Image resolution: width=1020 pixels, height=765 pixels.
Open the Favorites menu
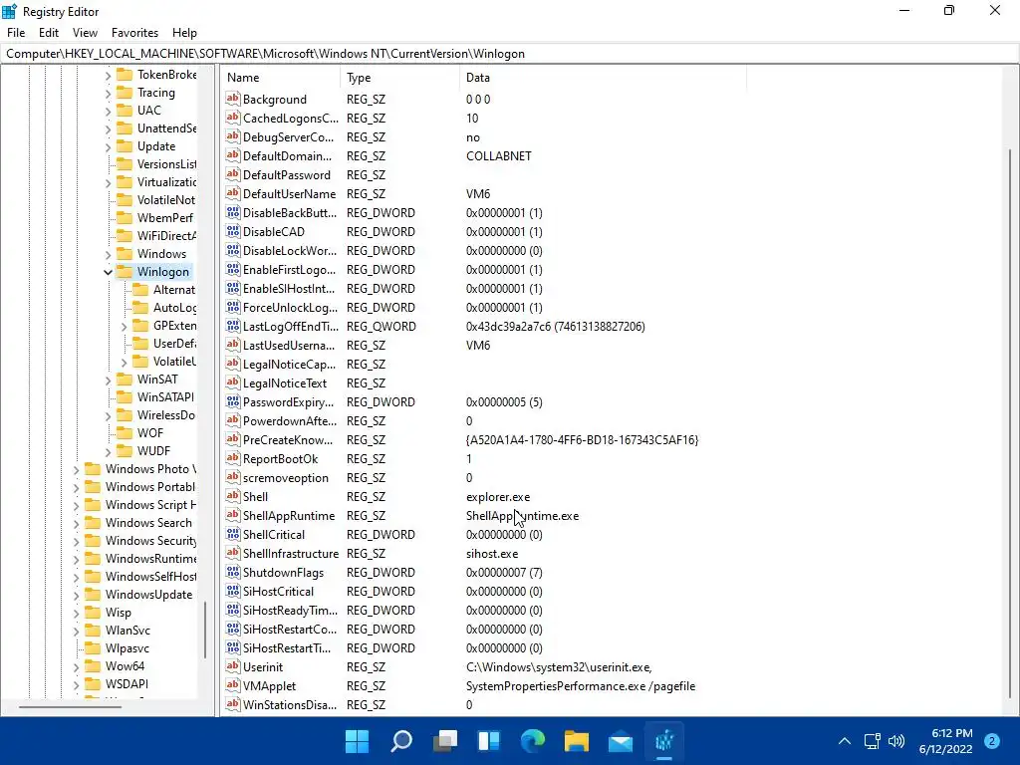[x=134, y=33]
